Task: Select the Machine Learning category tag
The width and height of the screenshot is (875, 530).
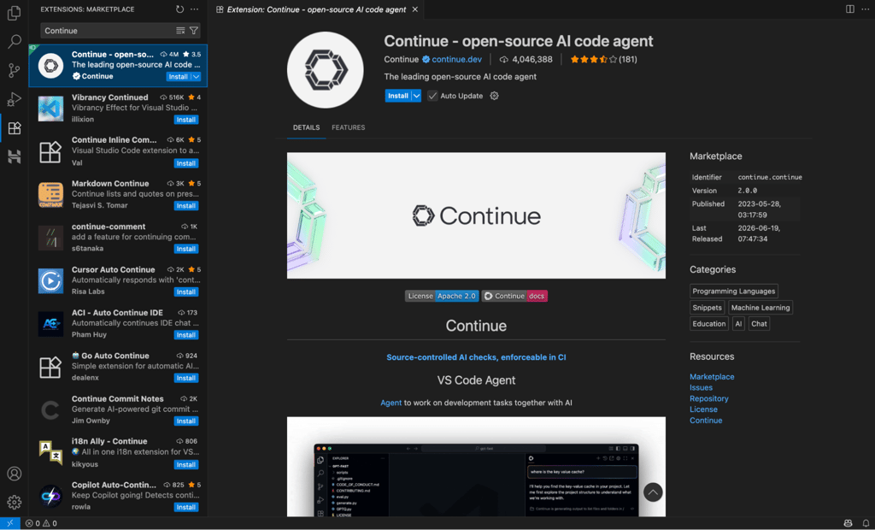Action: (x=760, y=308)
